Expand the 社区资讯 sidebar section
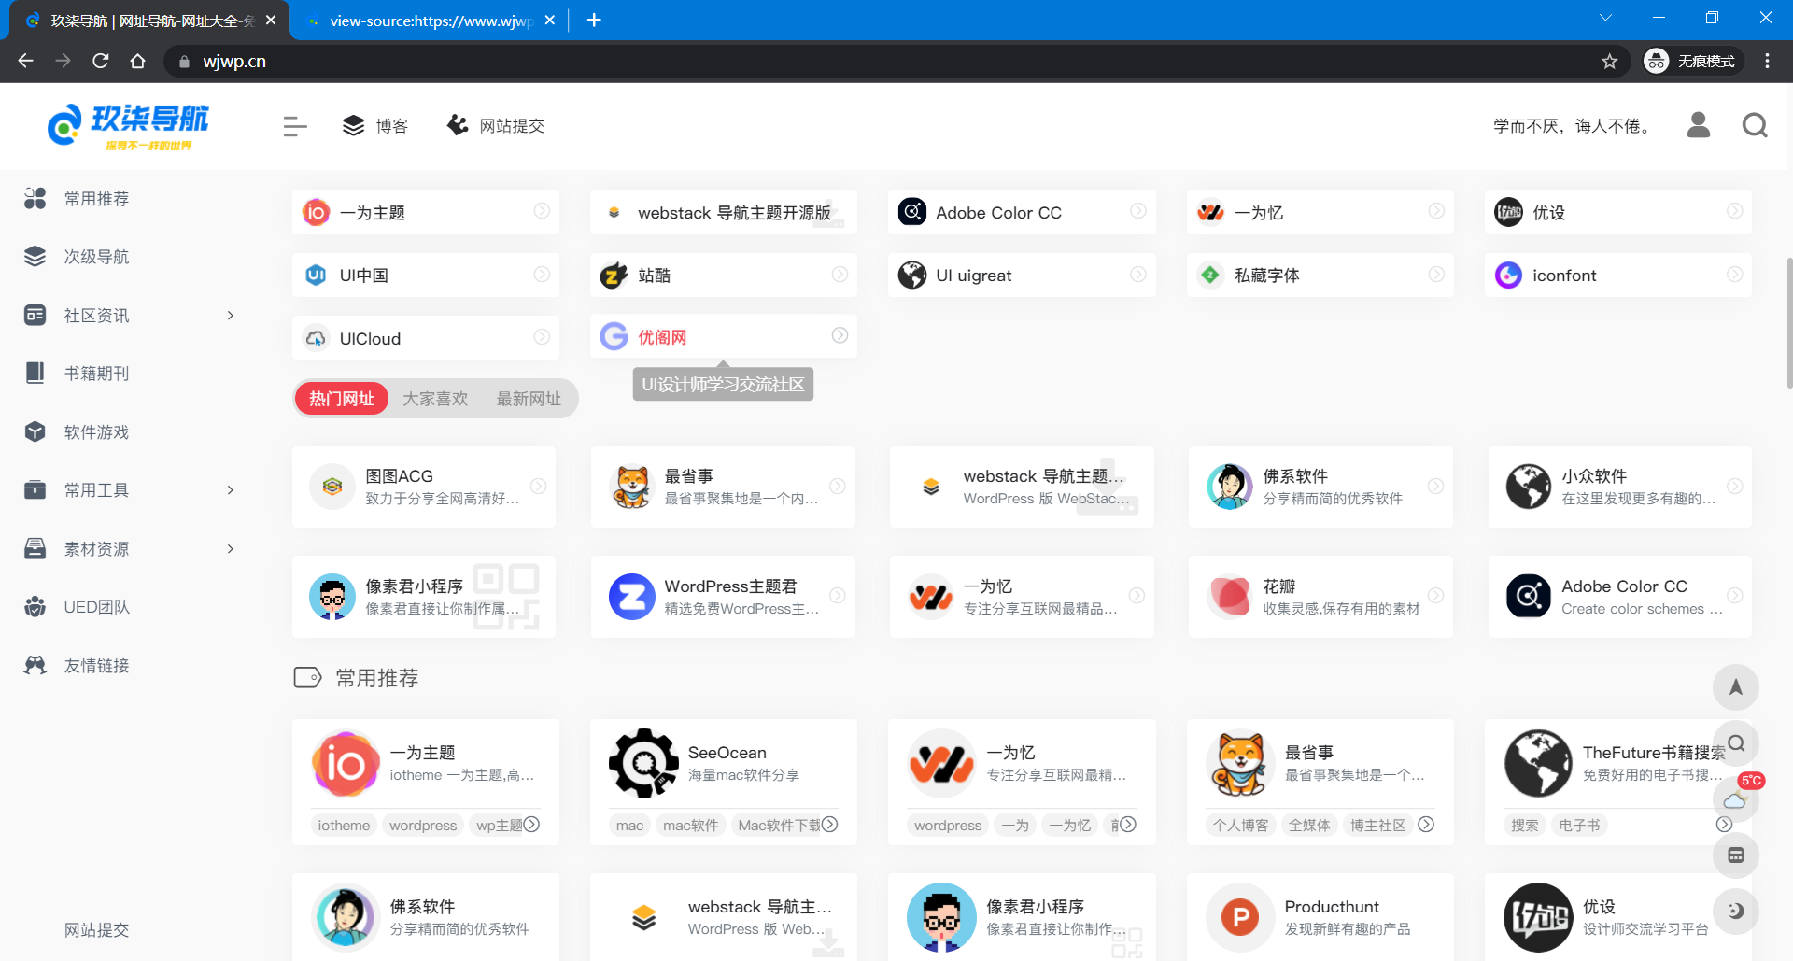Image resolution: width=1793 pixels, height=961 pixels. [230, 315]
